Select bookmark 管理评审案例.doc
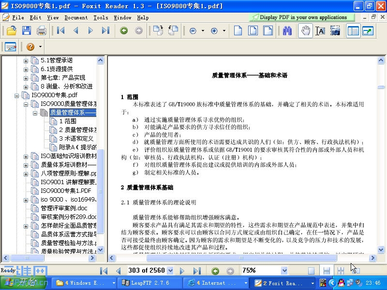This screenshot has height=290, width=387. (x=64, y=208)
